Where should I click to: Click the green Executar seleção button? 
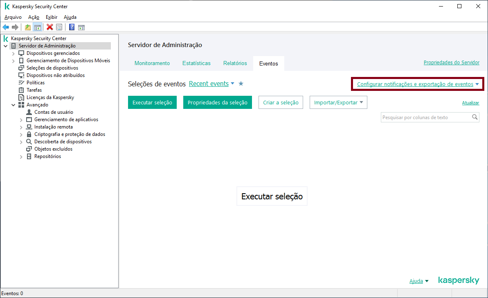[x=152, y=102]
